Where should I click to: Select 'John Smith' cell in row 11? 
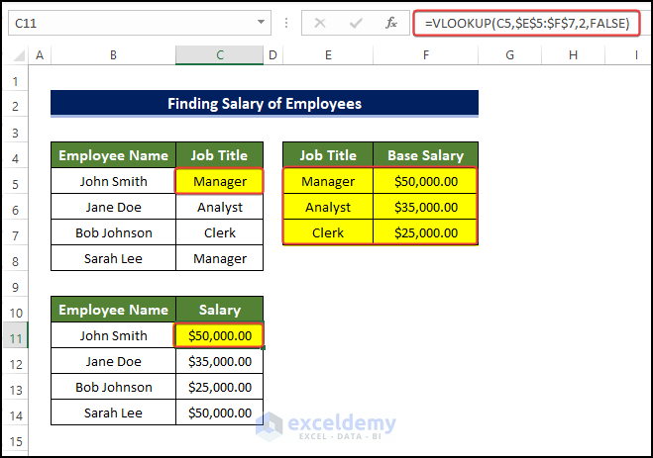pyautogui.click(x=113, y=335)
